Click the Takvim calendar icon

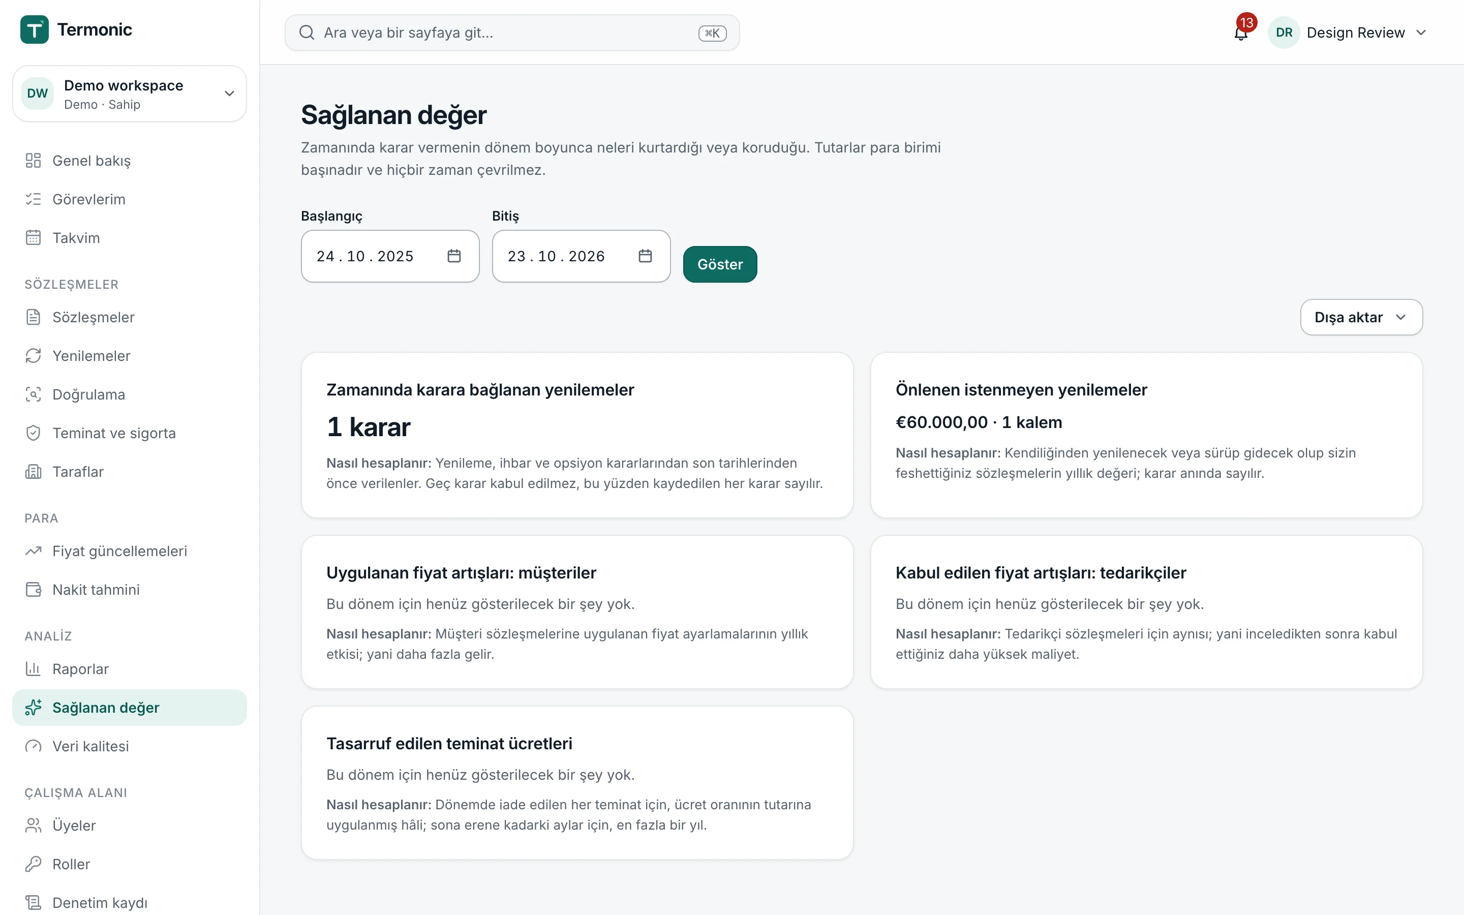click(x=33, y=238)
